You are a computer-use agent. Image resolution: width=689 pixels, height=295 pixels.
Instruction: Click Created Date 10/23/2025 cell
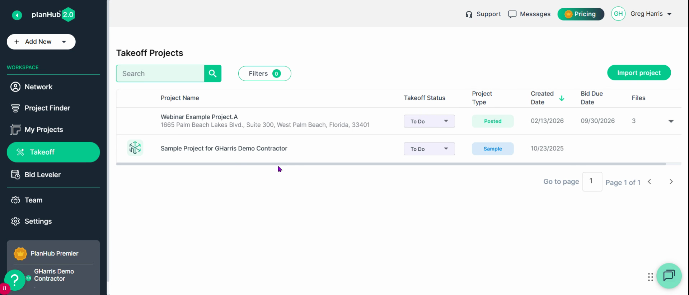547,149
